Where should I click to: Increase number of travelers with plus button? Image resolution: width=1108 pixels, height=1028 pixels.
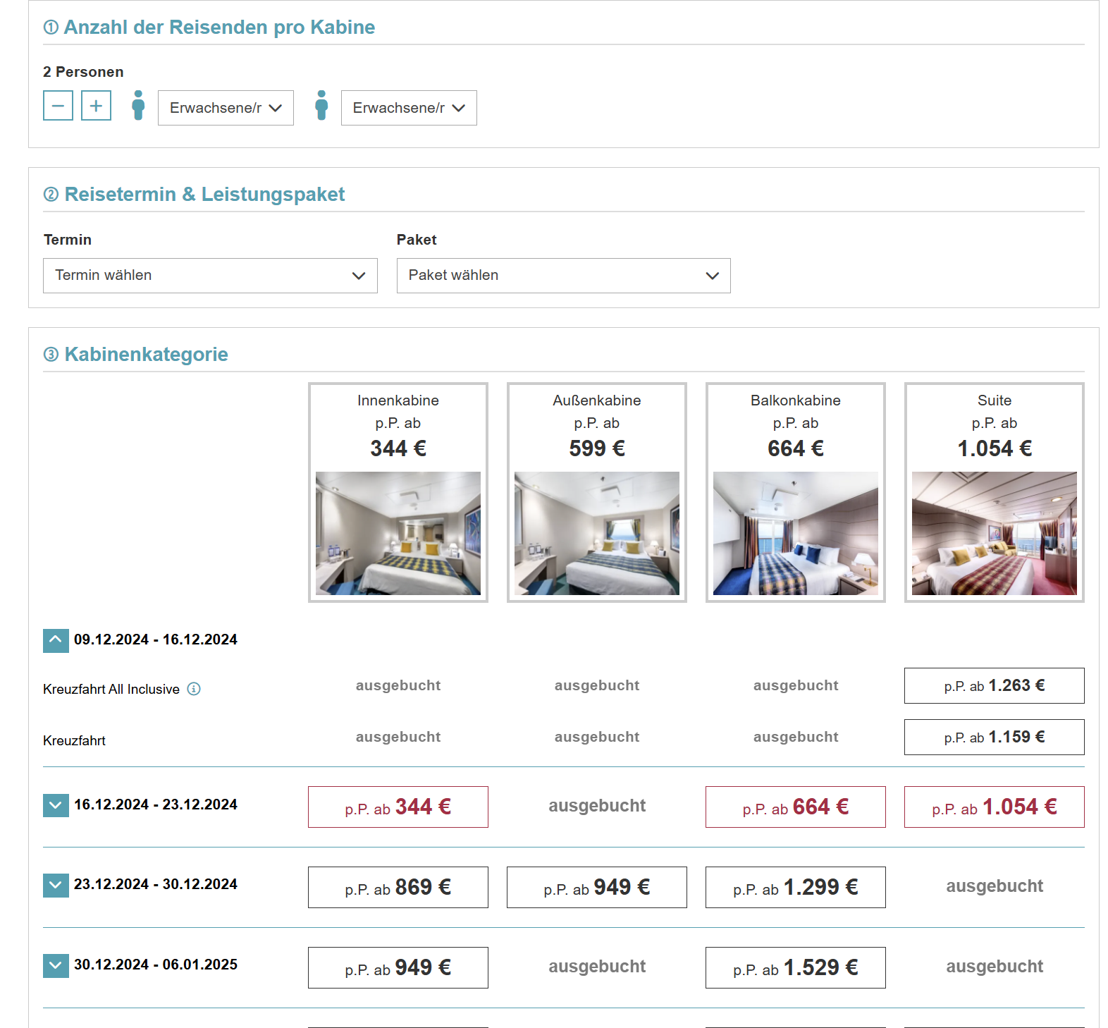click(96, 106)
